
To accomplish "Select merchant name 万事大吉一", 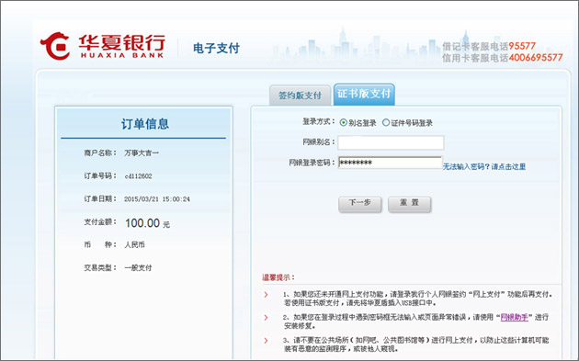I will [x=142, y=152].
